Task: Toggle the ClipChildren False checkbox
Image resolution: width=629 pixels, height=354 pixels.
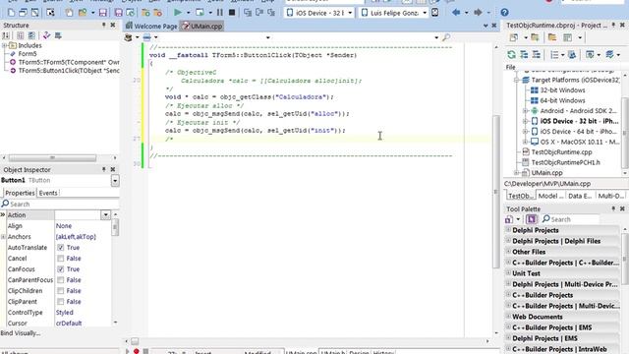Action: 61,291
